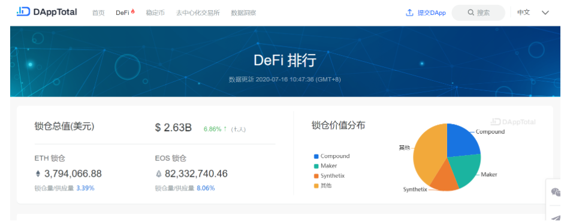Open the 首页 nav item
This screenshot has height=224, width=564.
(98, 13)
